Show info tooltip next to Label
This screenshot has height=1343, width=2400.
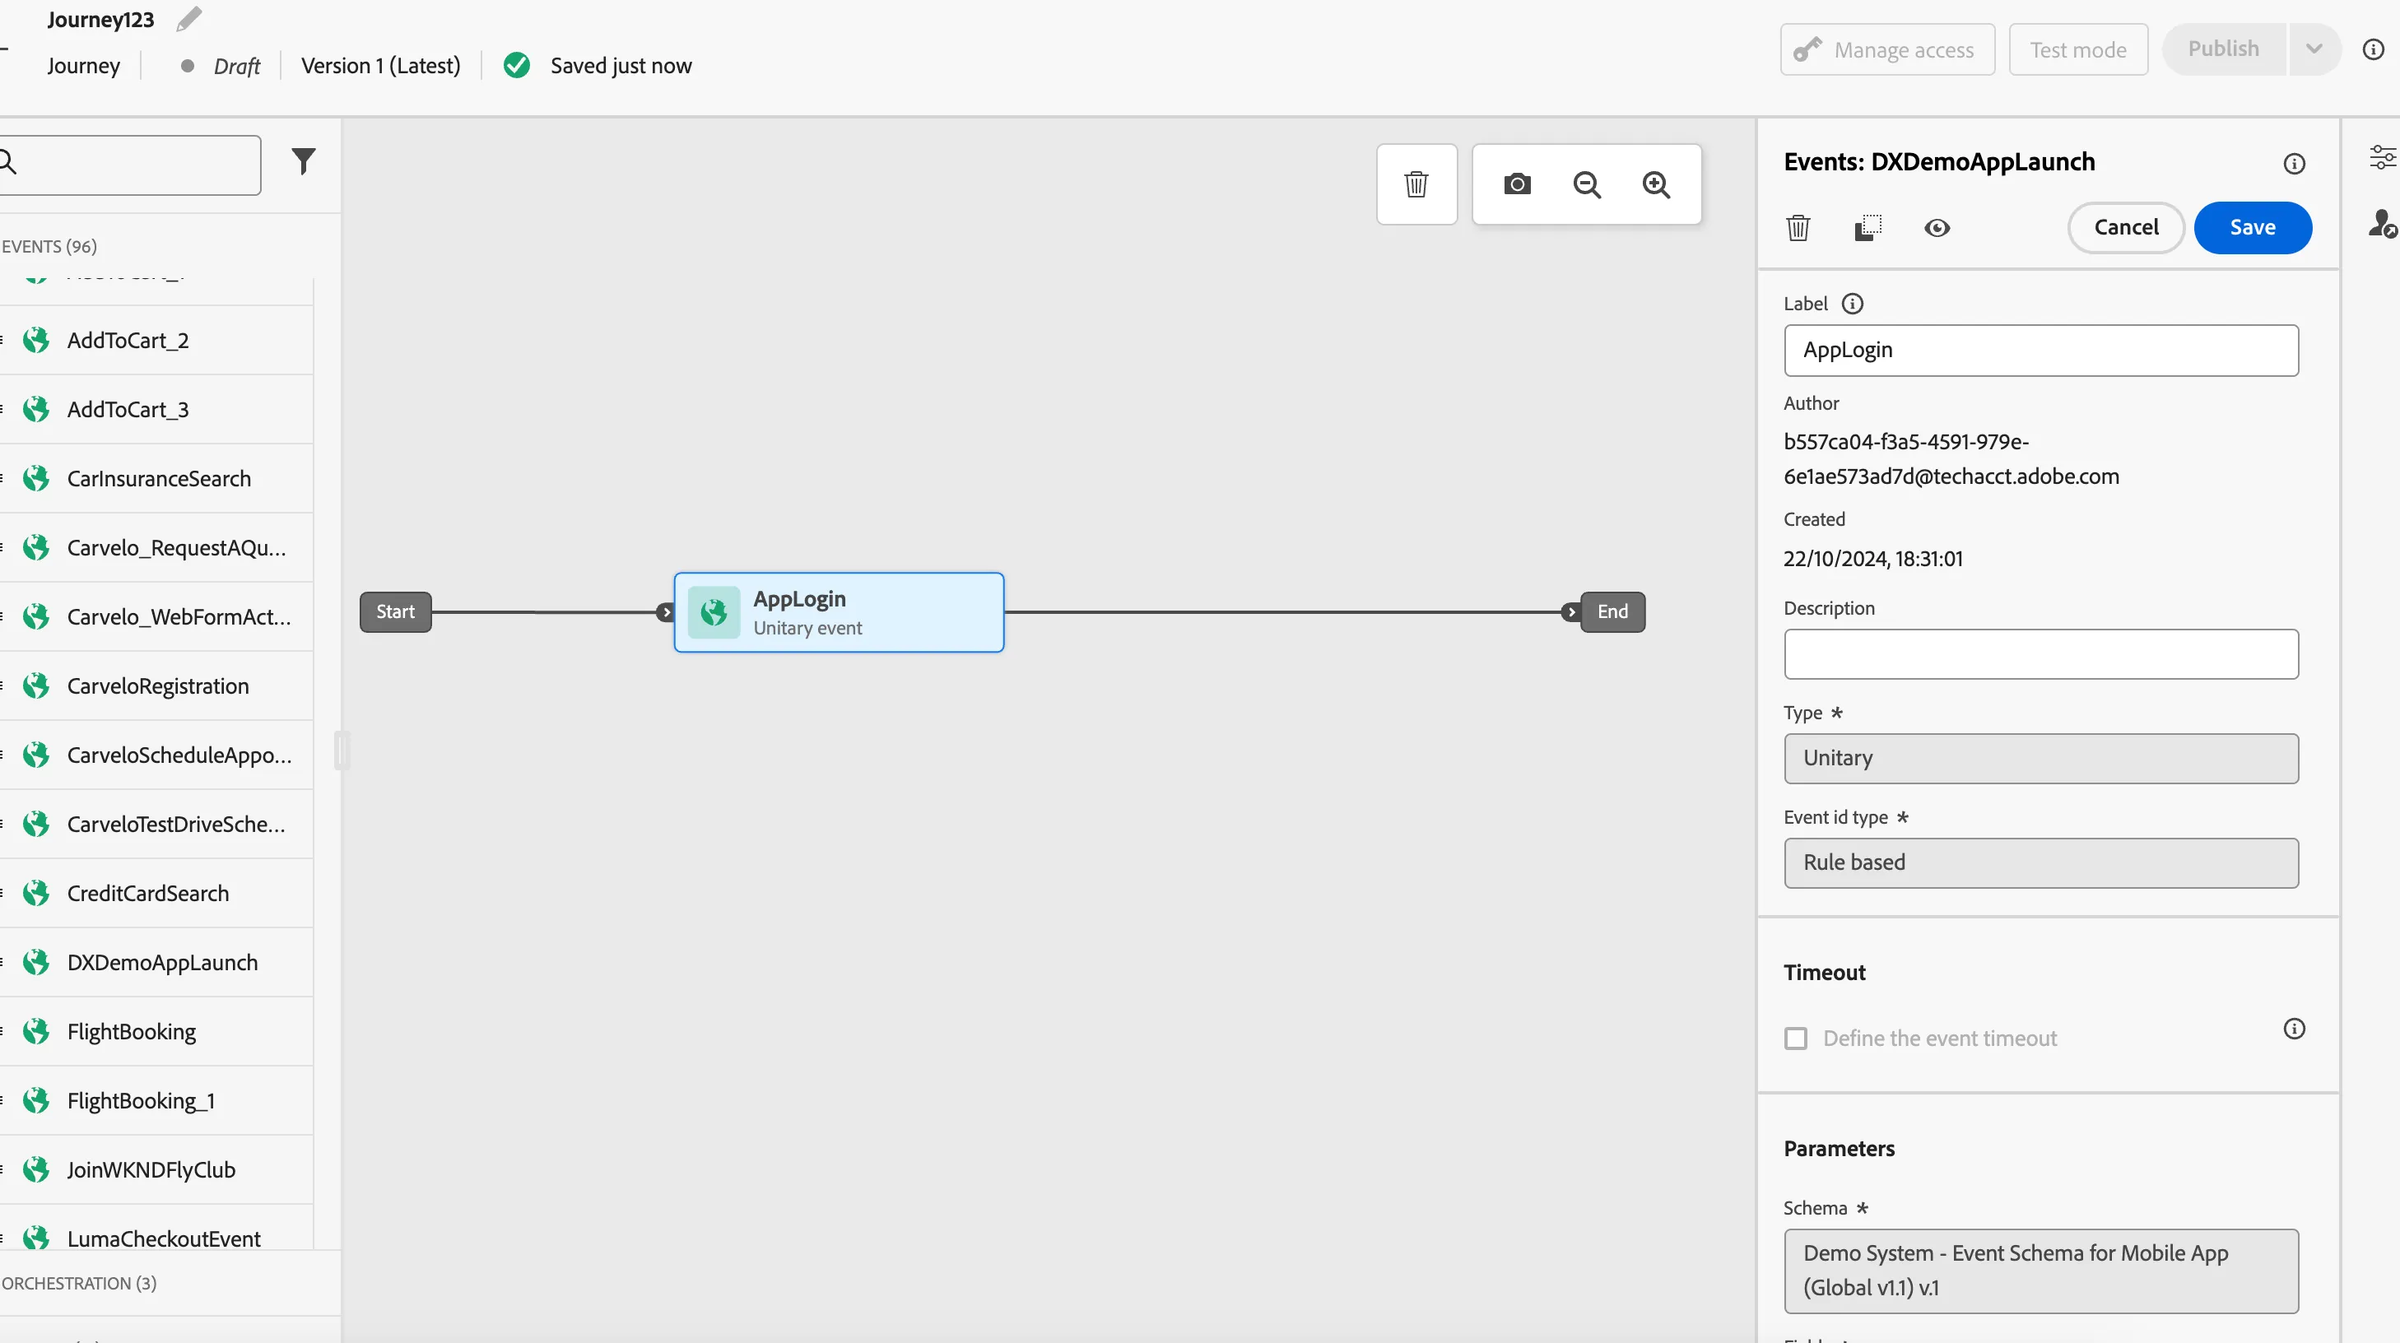pyautogui.click(x=1852, y=304)
